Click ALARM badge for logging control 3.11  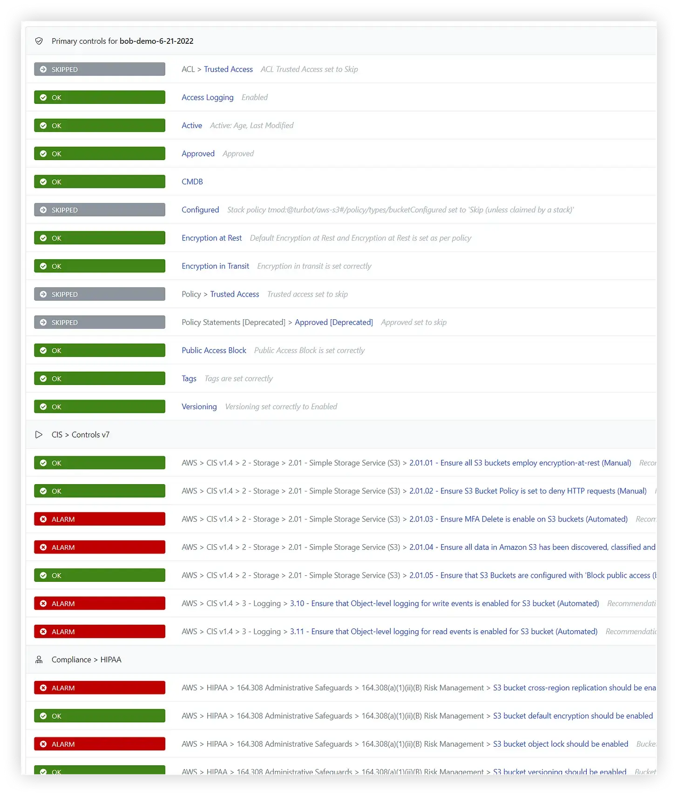tap(100, 632)
